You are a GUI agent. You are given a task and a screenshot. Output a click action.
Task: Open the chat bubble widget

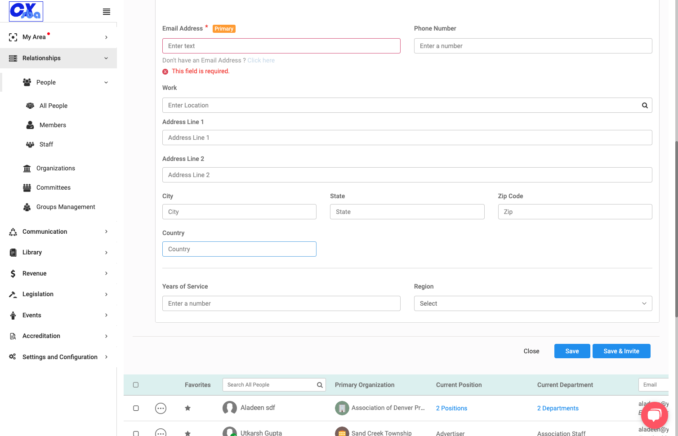[654, 415]
